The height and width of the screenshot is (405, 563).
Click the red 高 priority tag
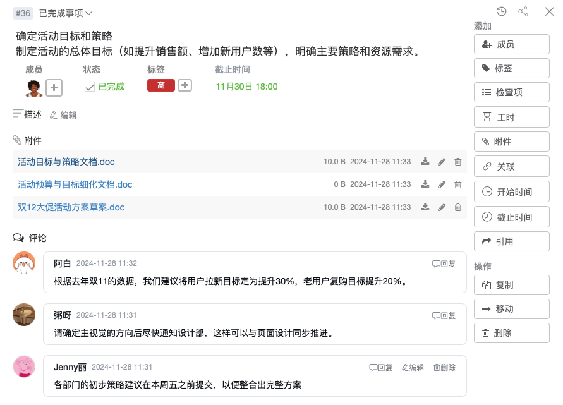click(160, 85)
